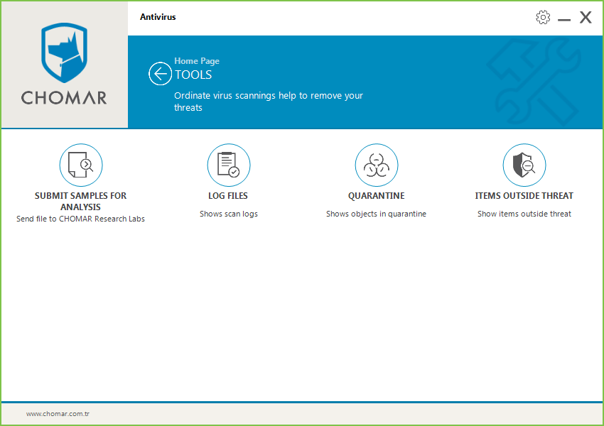Open settings with the gear icon

[x=543, y=17]
